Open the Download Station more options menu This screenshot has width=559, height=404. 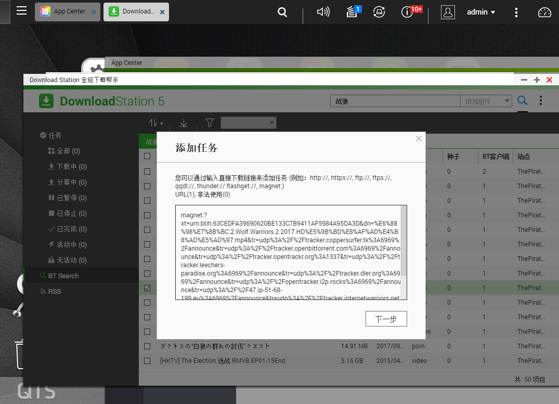pyautogui.click(x=541, y=100)
